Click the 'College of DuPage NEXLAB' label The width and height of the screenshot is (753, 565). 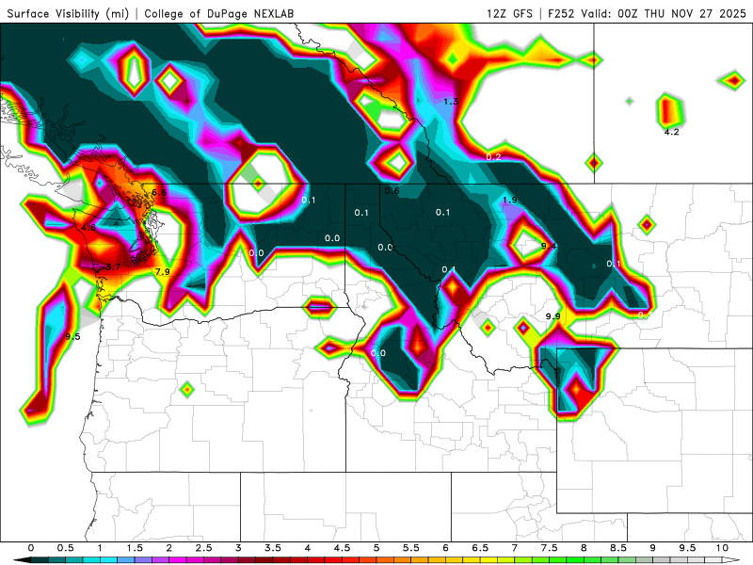click(x=219, y=14)
